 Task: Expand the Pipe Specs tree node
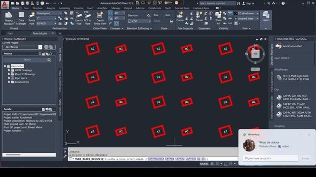[9, 78]
